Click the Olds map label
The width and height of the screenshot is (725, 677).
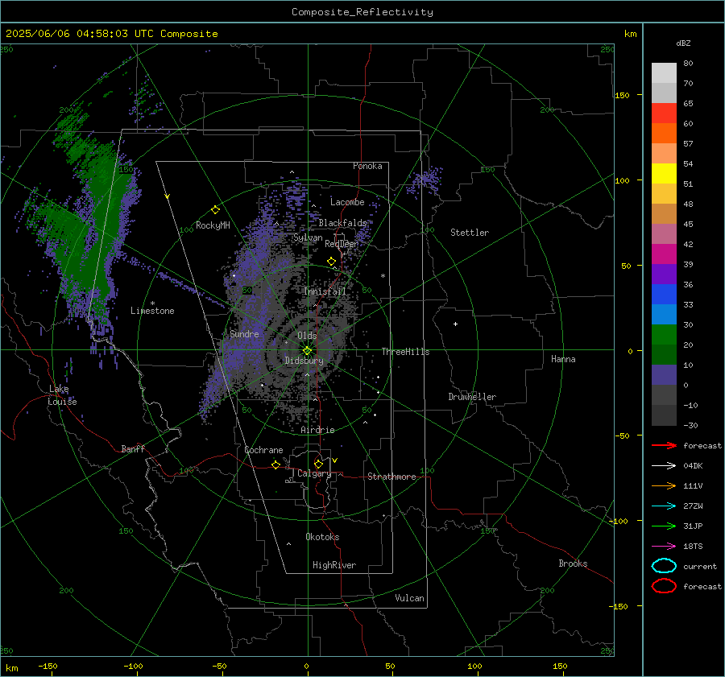tap(307, 336)
